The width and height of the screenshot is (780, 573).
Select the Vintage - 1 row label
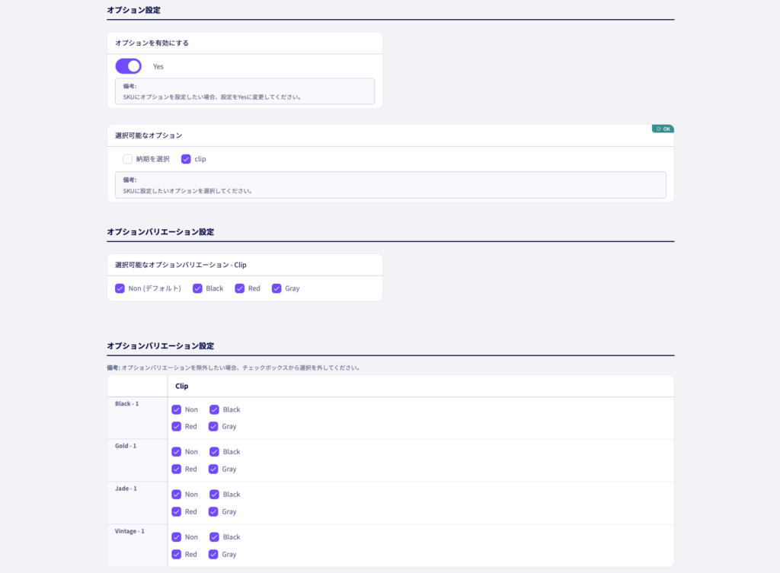(129, 531)
